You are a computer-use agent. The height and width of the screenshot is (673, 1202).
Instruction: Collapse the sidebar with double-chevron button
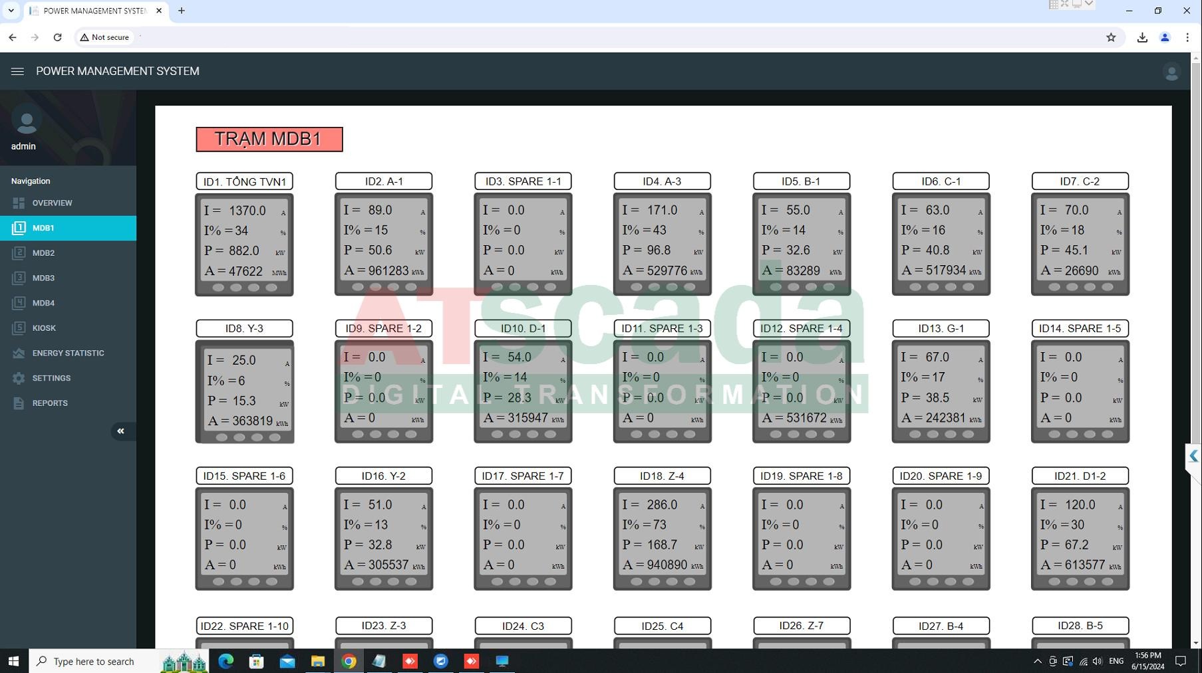pos(120,431)
